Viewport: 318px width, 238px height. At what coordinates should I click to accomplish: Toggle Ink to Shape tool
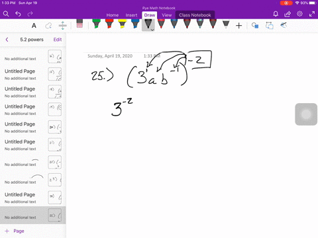[255, 26]
